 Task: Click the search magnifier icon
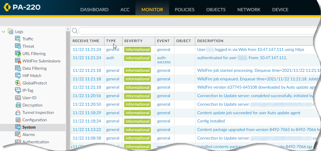pyautogui.click(x=75, y=31)
